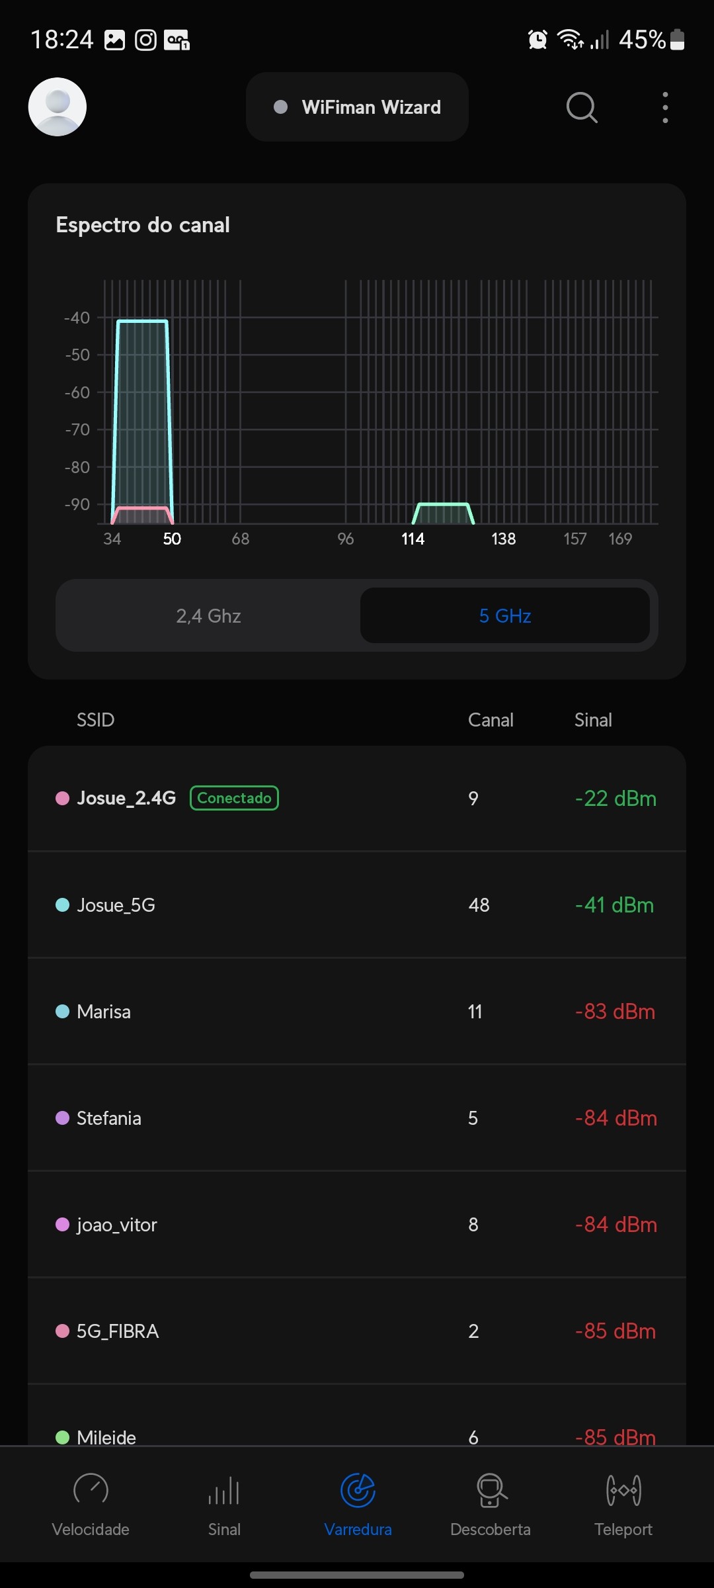This screenshot has height=1588, width=714.
Task: Sort list by Sinal column header
Action: coord(593,720)
